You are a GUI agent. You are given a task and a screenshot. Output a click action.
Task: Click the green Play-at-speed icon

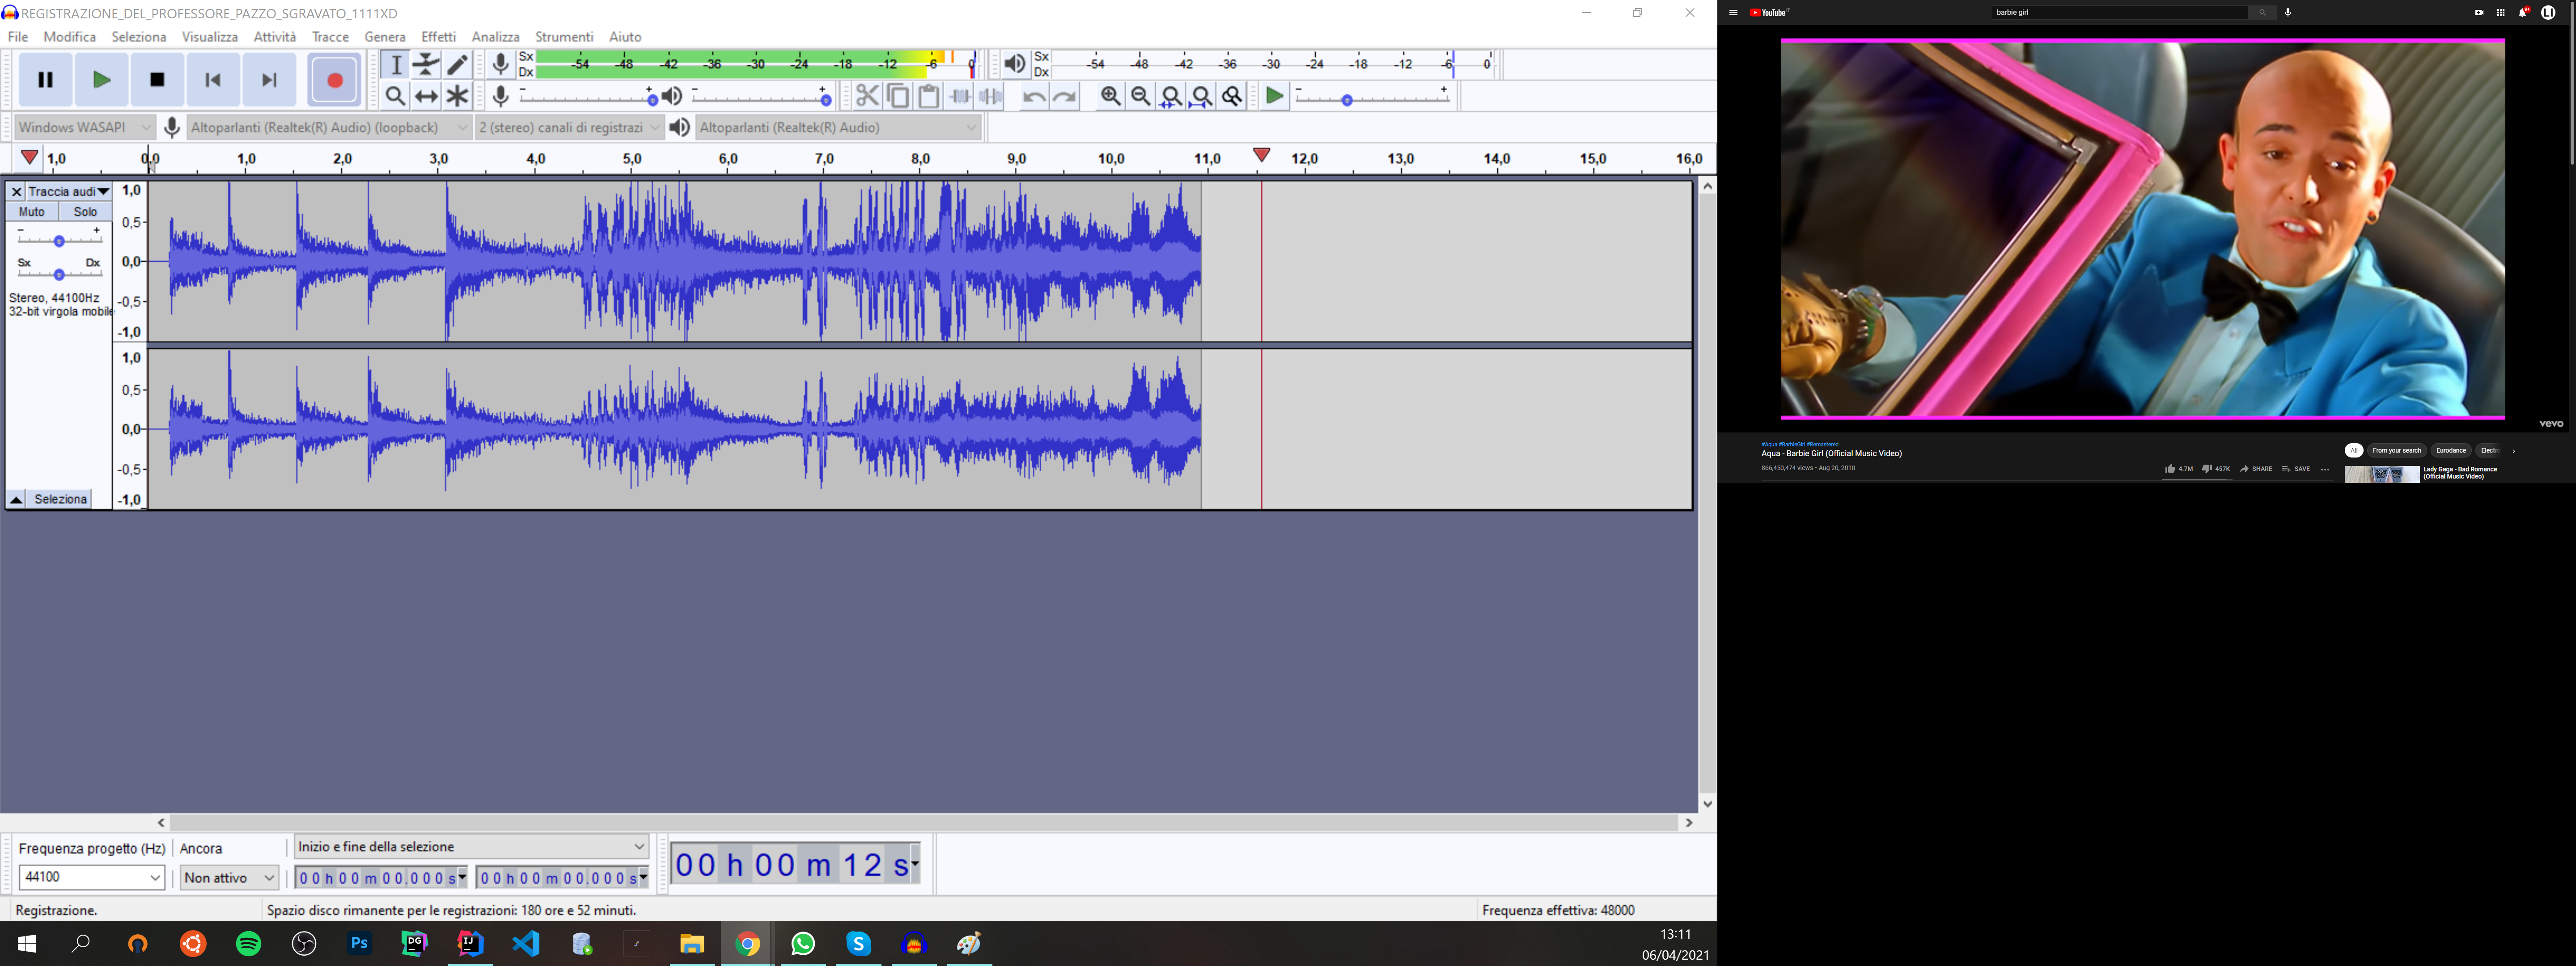[x=1274, y=96]
